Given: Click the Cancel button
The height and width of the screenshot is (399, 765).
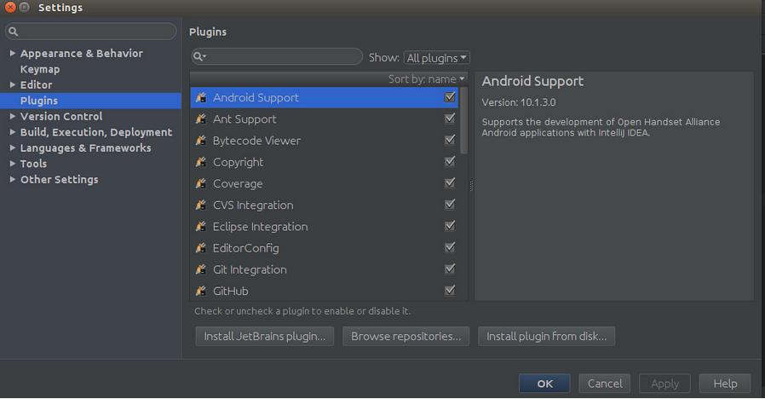Looking at the screenshot, I should click(605, 384).
